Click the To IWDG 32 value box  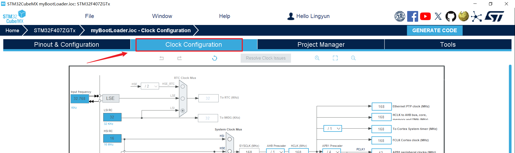point(208,118)
